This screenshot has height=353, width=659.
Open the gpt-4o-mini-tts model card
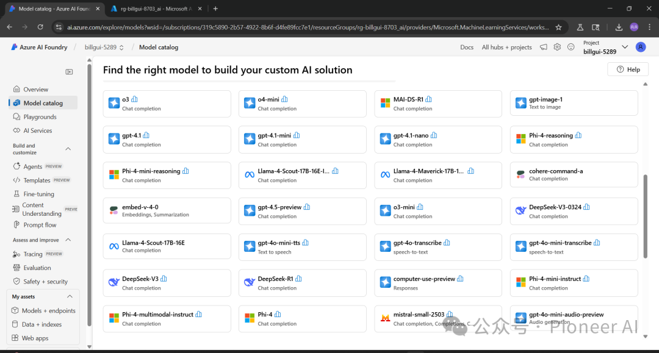click(x=302, y=247)
